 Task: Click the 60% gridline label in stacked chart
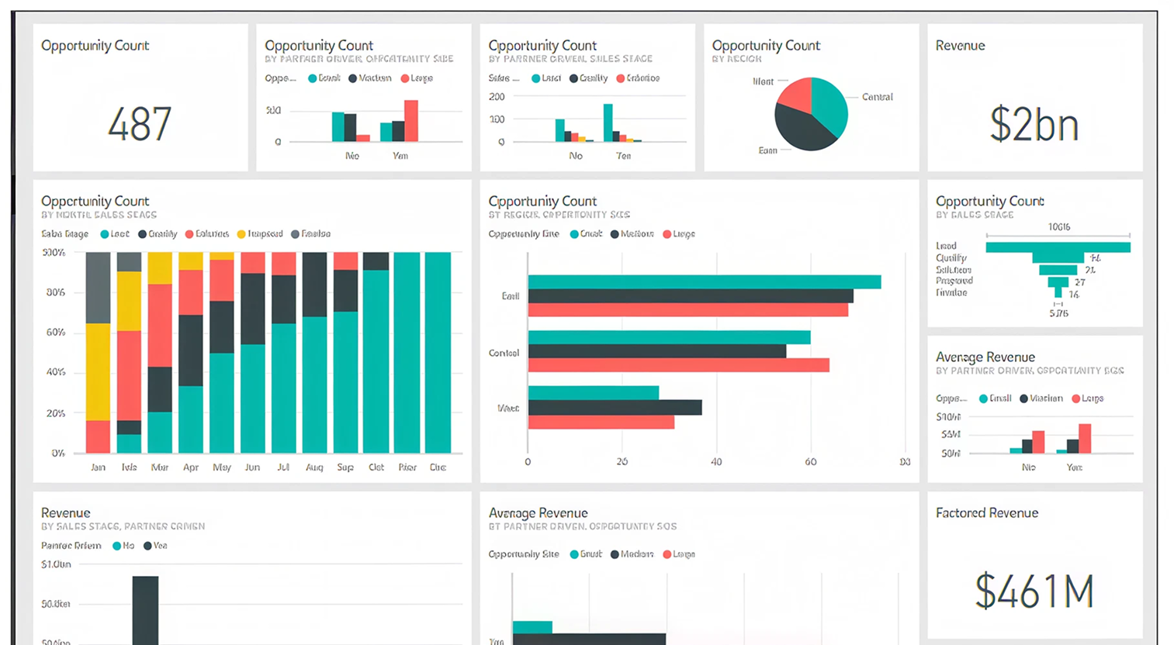pos(56,333)
